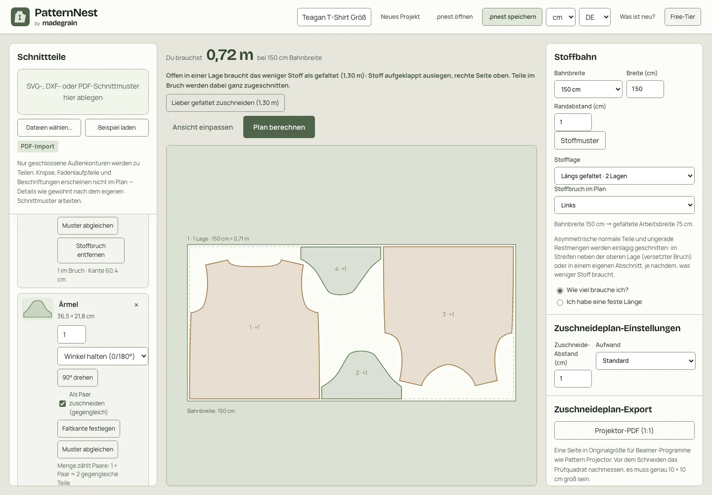712x495 pixels.
Task: Open Was ist neu?
Action: pyautogui.click(x=637, y=17)
